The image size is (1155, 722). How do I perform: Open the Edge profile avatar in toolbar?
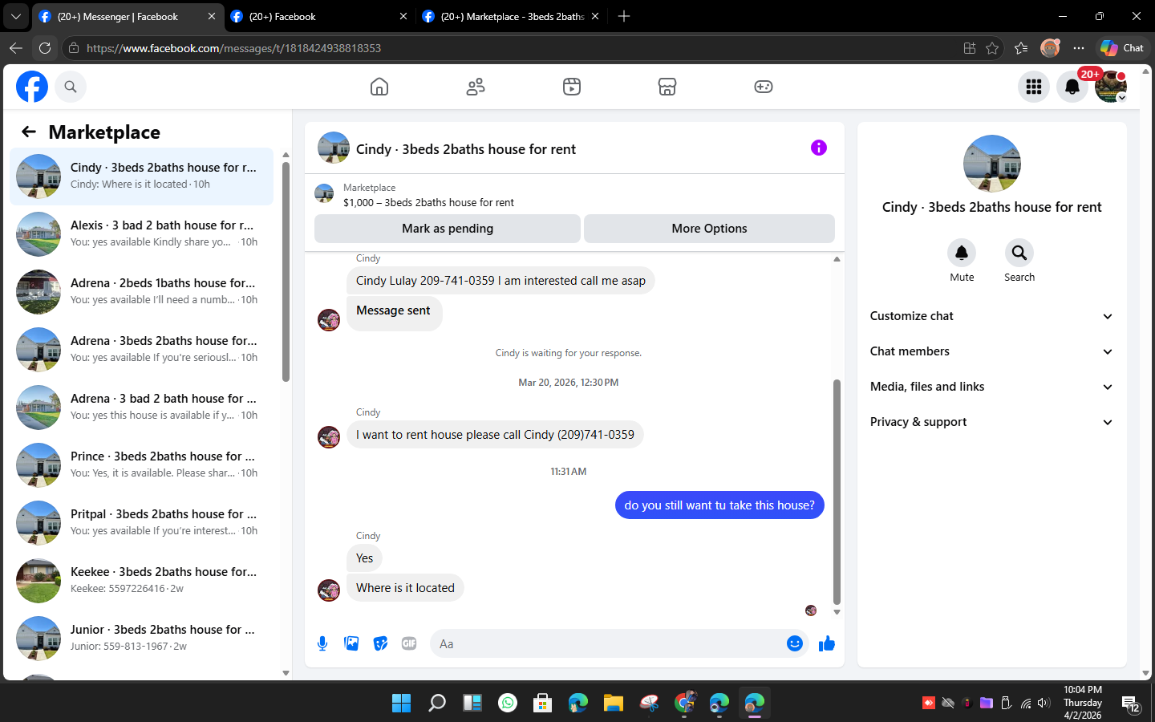pyautogui.click(x=1050, y=48)
